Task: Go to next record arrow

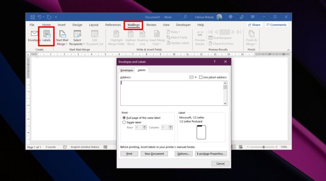Action: 233,32
